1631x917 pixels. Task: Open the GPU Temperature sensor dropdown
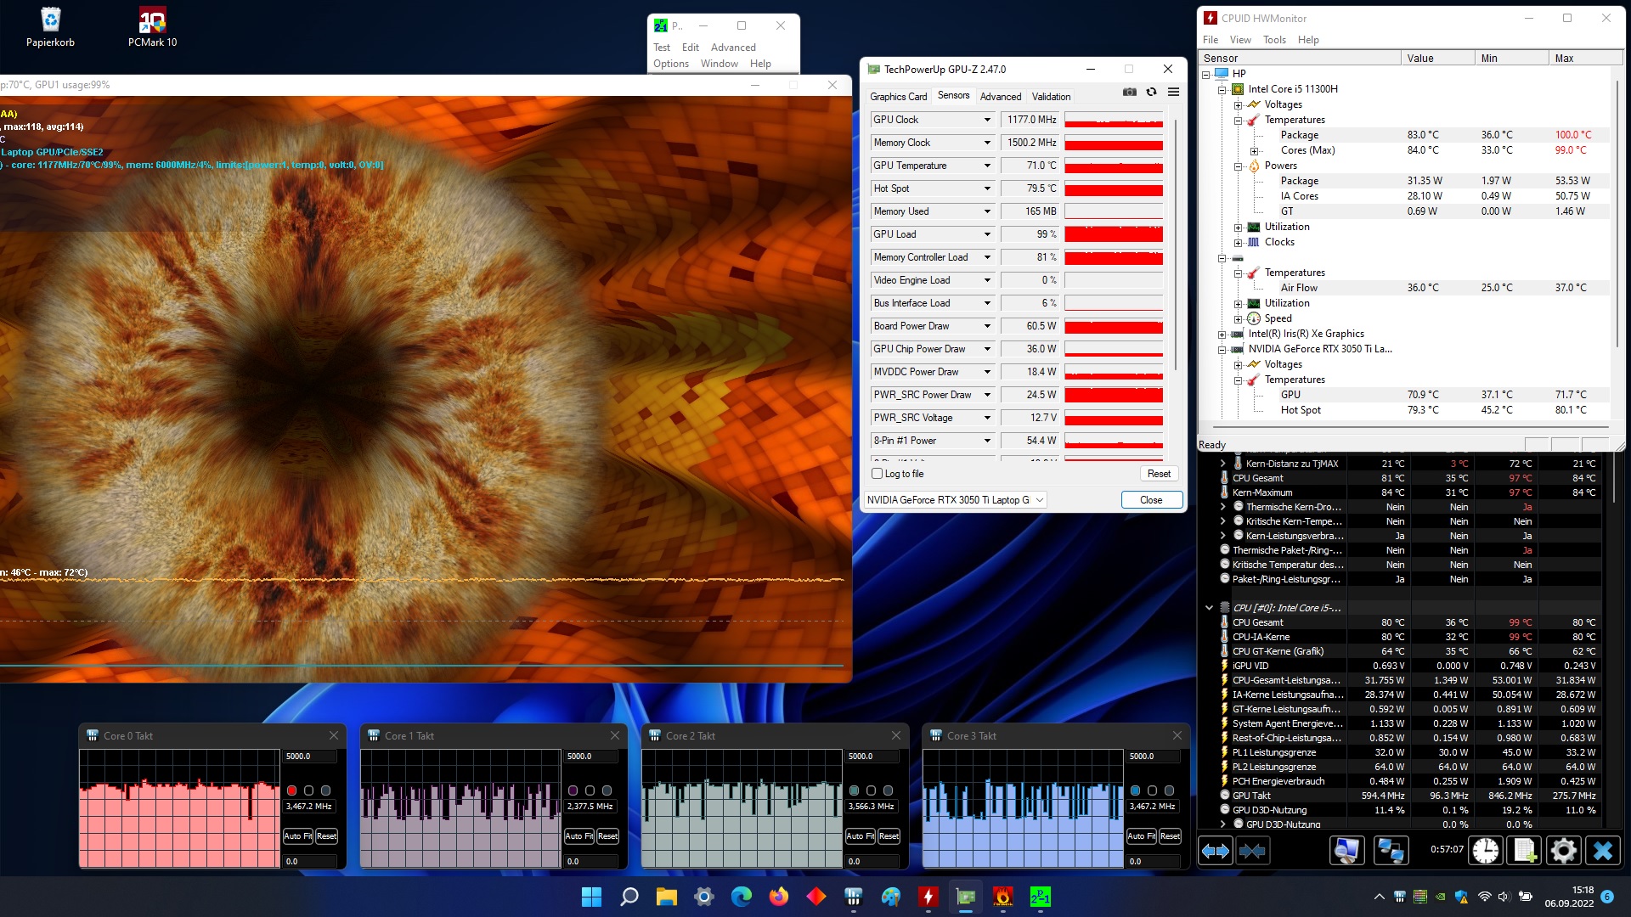(x=987, y=166)
